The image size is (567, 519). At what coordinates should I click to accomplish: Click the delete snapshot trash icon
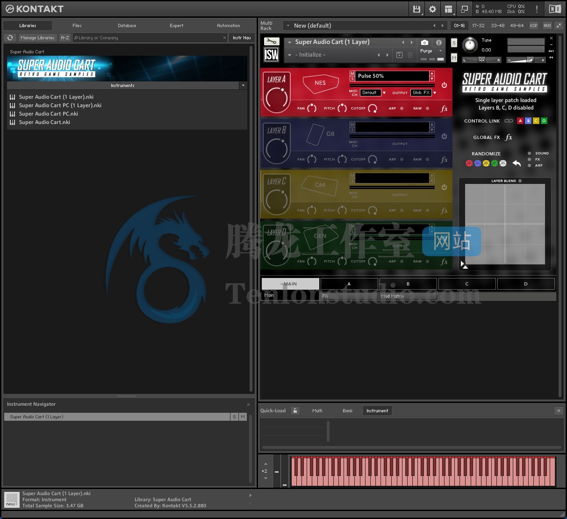tap(410, 55)
